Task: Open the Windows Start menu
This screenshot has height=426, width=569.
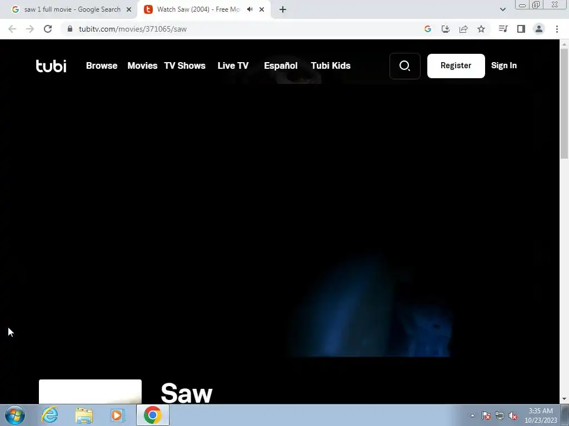Action: 15,415
